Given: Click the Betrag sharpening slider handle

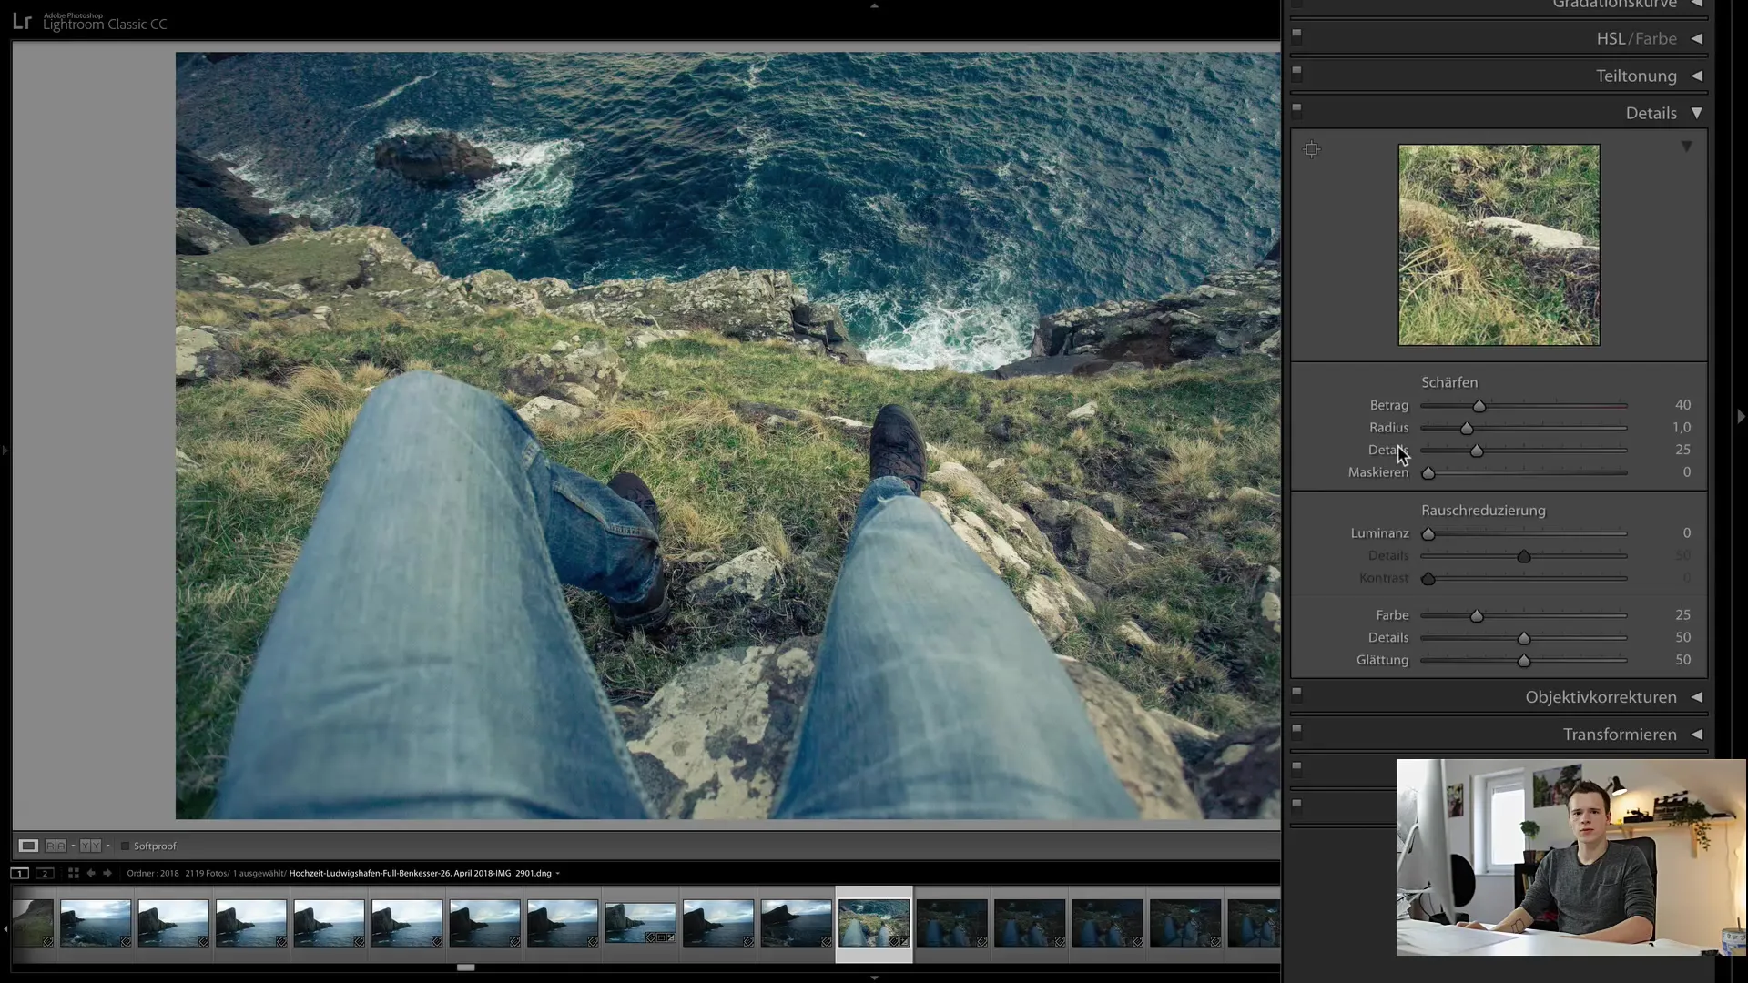Looking at the screenshot, I should point(1479,406).
